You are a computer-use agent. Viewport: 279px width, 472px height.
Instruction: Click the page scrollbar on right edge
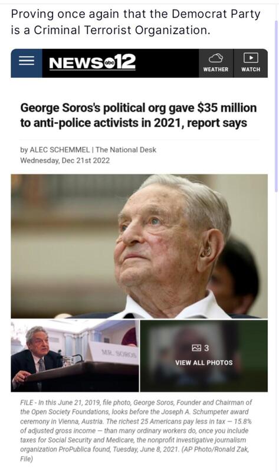click(276, 106)
